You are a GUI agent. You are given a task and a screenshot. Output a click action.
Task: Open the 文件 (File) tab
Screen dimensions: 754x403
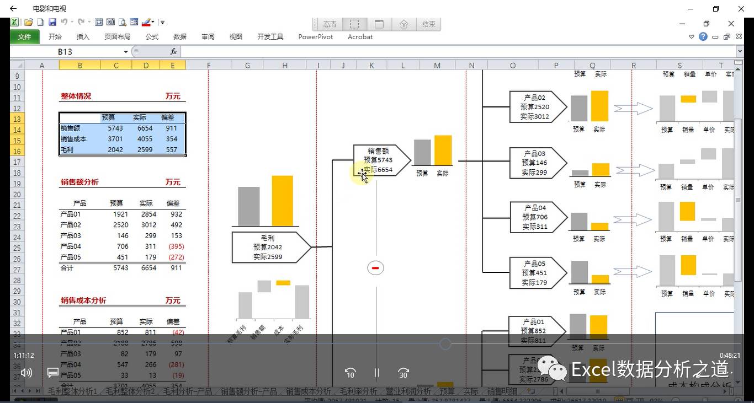pos(24,36)
